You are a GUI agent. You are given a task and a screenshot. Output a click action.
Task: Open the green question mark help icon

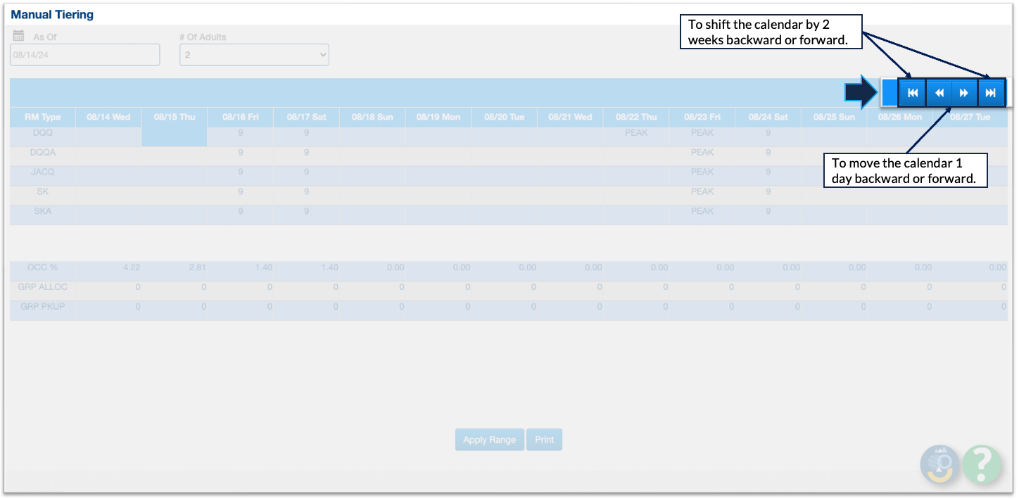tap(981, 464)
